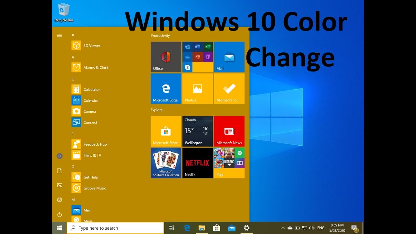Click the Productivity group header
This screenshot has height=234, width=416.
pos(160,36)
